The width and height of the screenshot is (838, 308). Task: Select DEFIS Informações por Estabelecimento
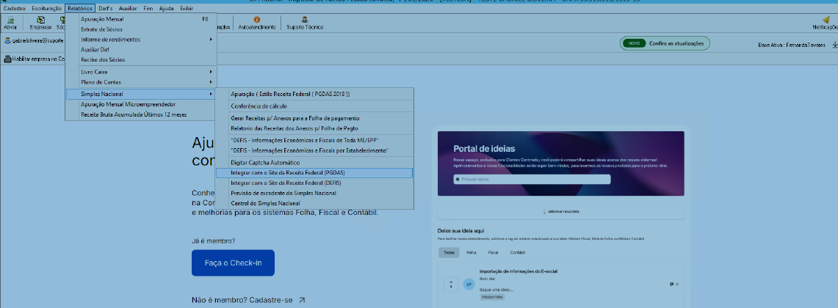coord(314,150)
